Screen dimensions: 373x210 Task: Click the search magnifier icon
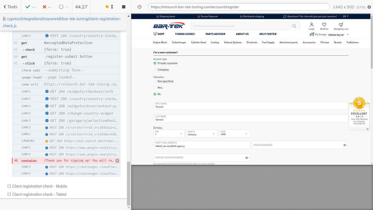[294, 26]
